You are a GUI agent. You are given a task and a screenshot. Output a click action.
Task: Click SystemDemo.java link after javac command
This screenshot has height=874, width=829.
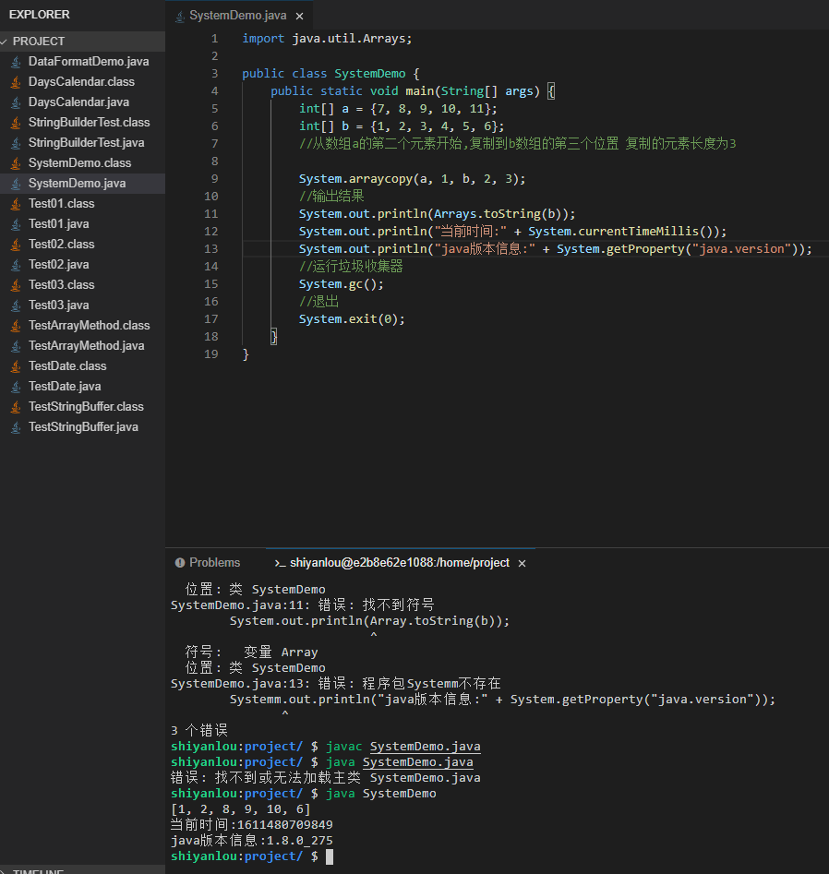425,747
